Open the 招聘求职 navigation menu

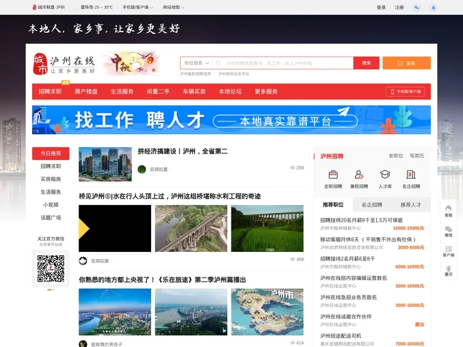click(x=50, y=91)
